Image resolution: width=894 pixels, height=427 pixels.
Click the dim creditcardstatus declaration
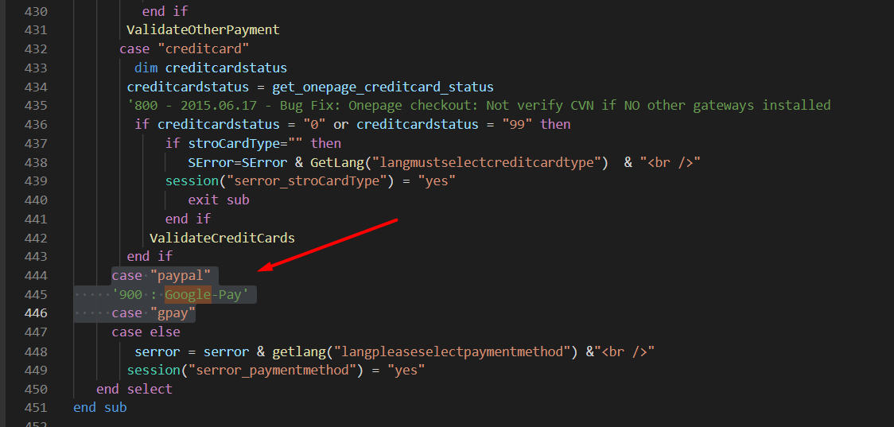211,68
